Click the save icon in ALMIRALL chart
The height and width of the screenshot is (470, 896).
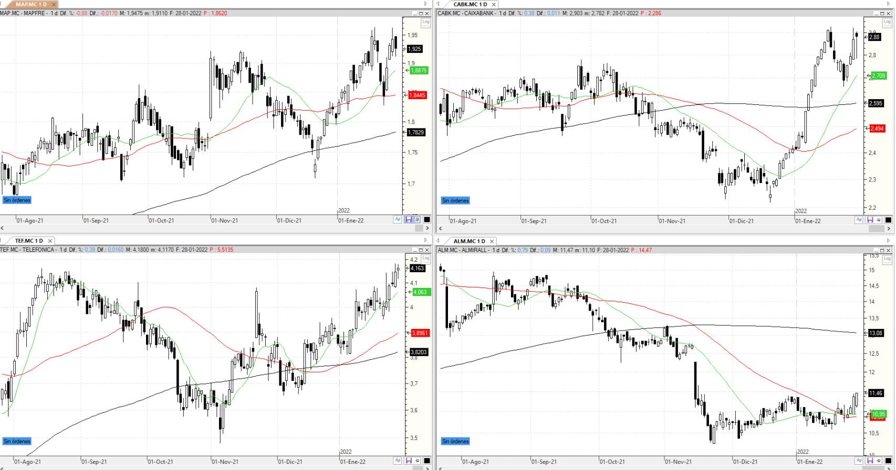(x=870, y=461)
